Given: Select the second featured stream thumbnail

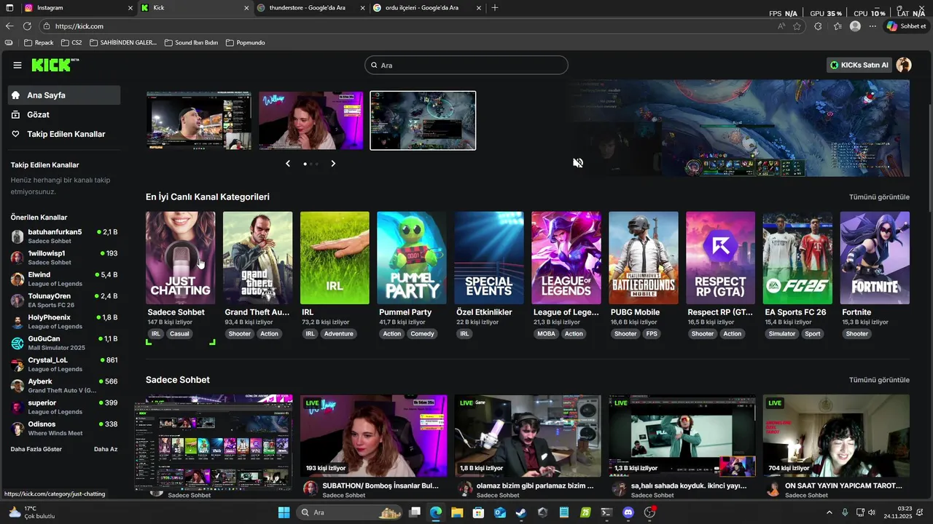Looking at the screenshot, I should (311, 121).
